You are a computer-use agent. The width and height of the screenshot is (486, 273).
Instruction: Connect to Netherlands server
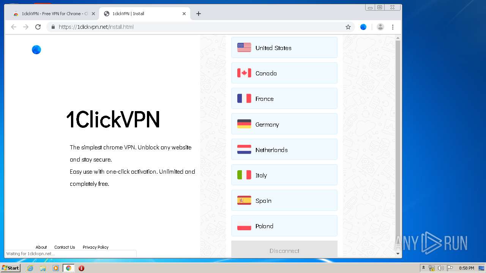(284, 149)
